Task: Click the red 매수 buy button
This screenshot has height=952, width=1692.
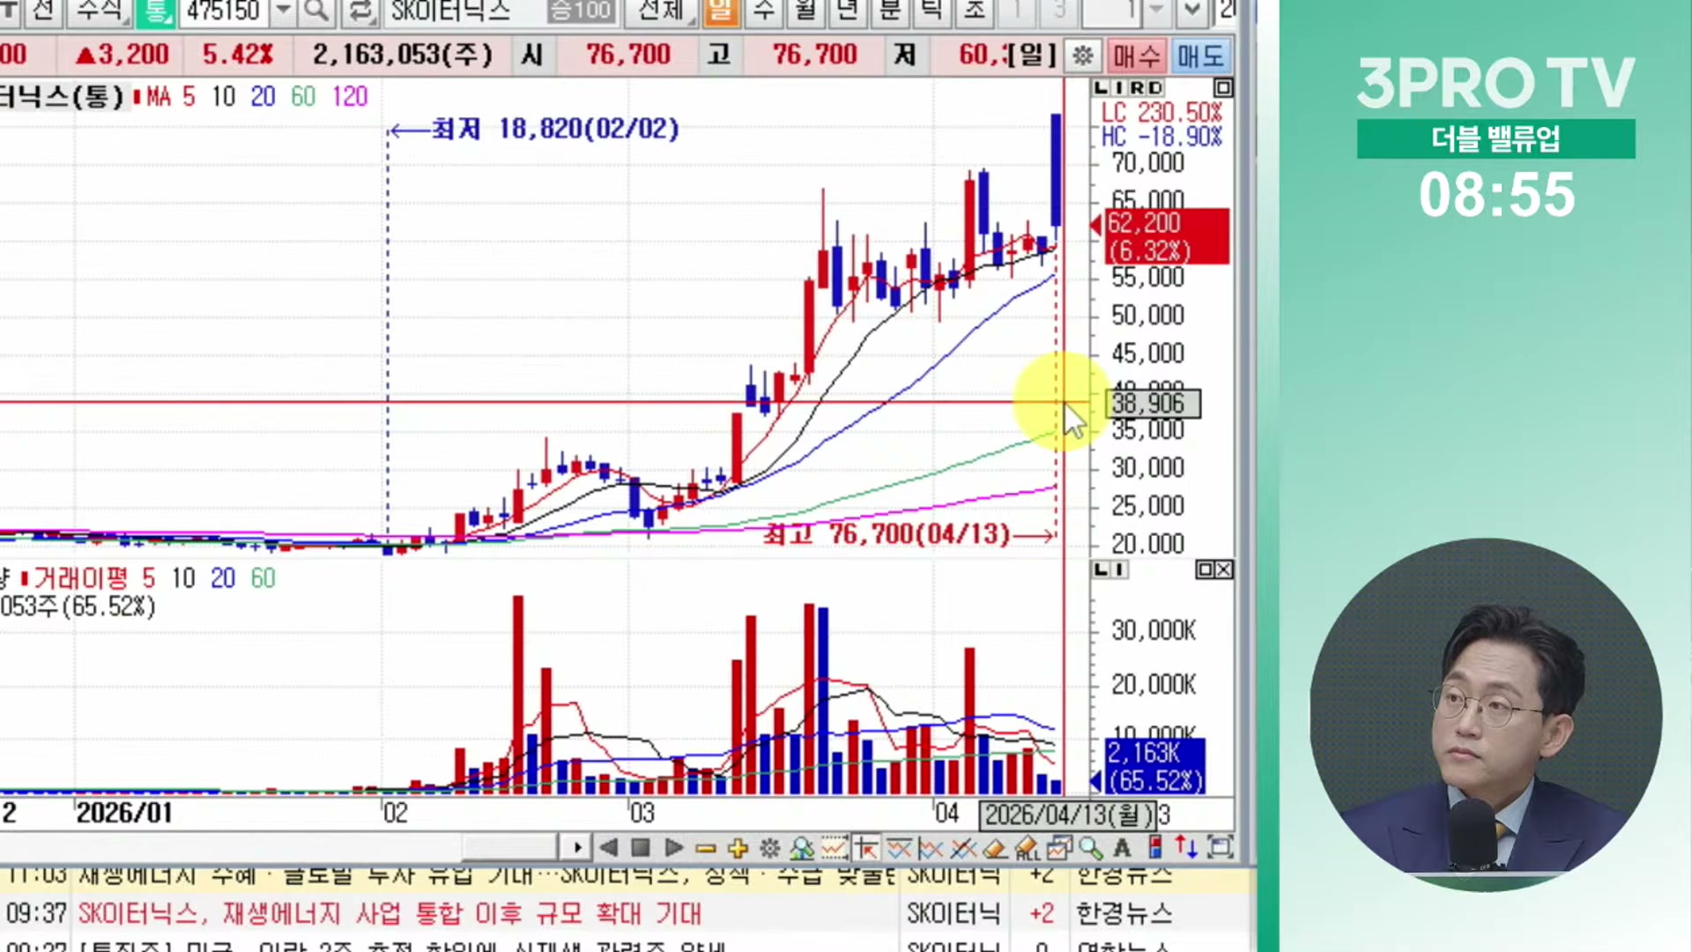Action: pos(1136,56)
